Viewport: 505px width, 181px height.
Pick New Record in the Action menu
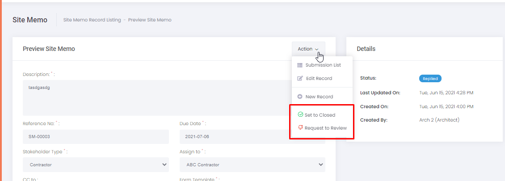pyautogui.click(x=319, y=97)
